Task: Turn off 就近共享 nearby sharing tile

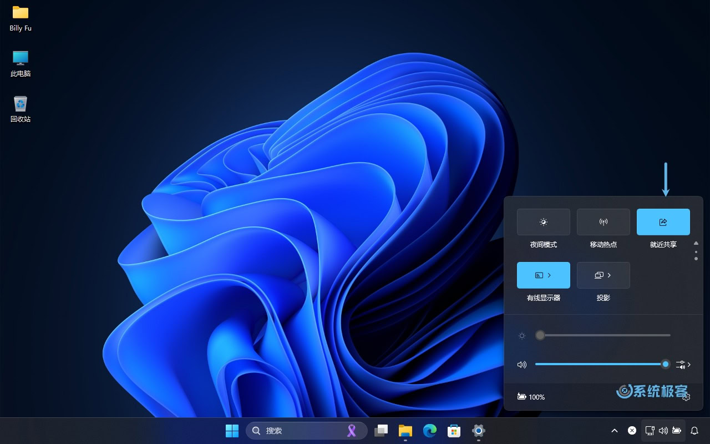Action: click(x=663, y=222)
